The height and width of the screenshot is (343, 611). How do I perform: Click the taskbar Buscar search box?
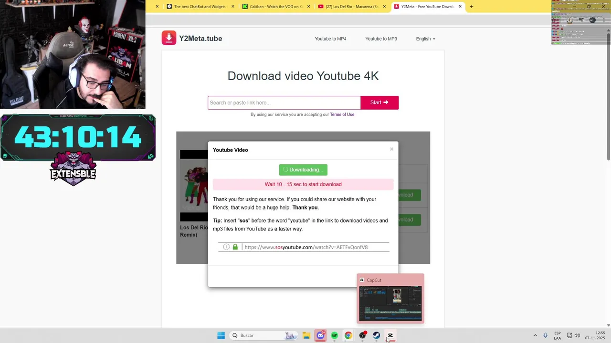tap(263, 335)
